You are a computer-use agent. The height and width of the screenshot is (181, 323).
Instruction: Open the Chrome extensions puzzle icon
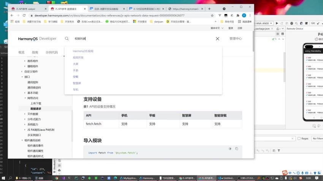click(238, 16)
